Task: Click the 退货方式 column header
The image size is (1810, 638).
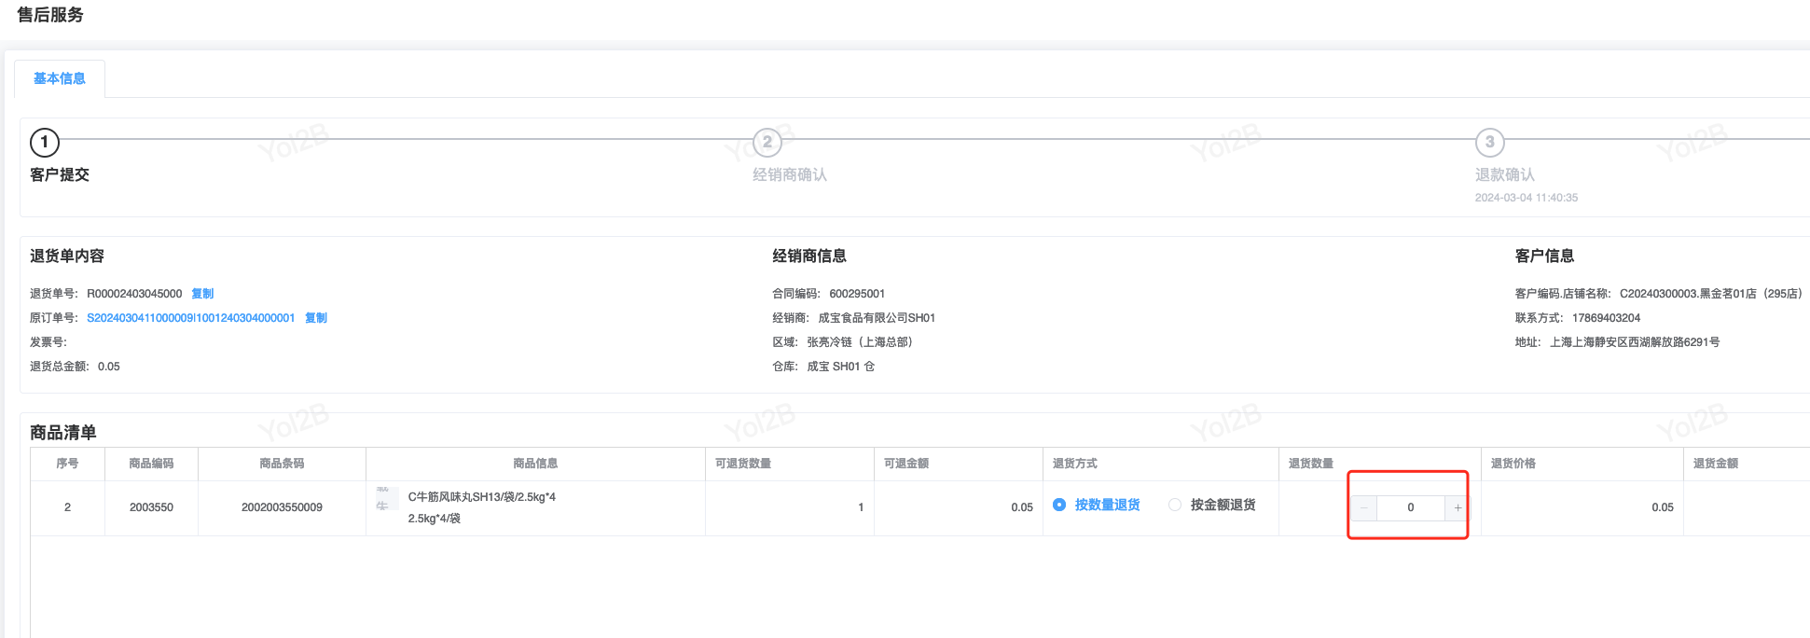Action: point(1075,464)
